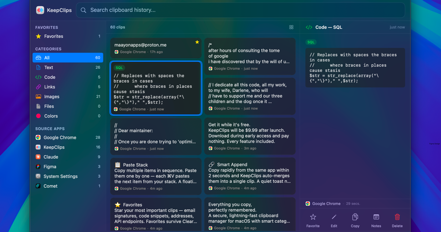The height and width of the screenshot is (232, 441).
Task: Click the purple Links chain icon
Action: coord(38,87)
